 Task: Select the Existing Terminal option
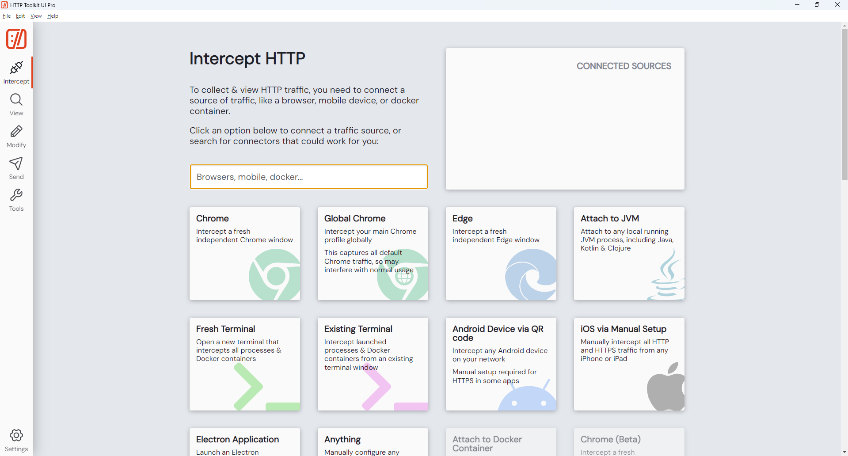click(x=373, y=364)
